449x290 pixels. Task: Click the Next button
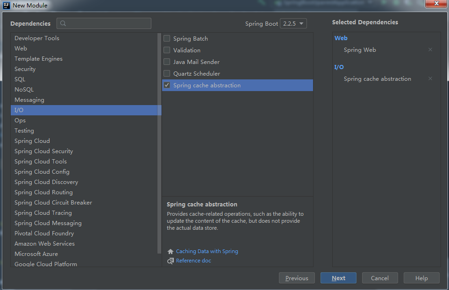(338, 278)
